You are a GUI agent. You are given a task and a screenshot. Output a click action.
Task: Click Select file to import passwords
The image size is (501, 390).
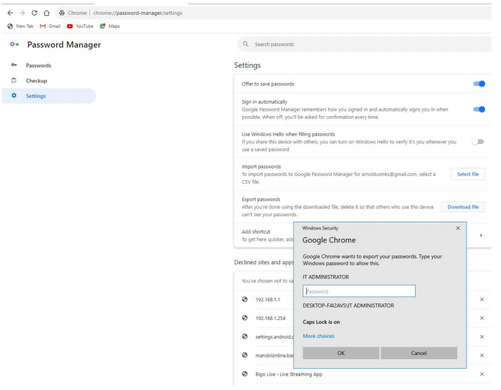click(468, 174)
